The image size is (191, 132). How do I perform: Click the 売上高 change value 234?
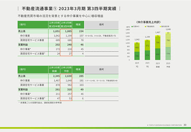point(81,31)
